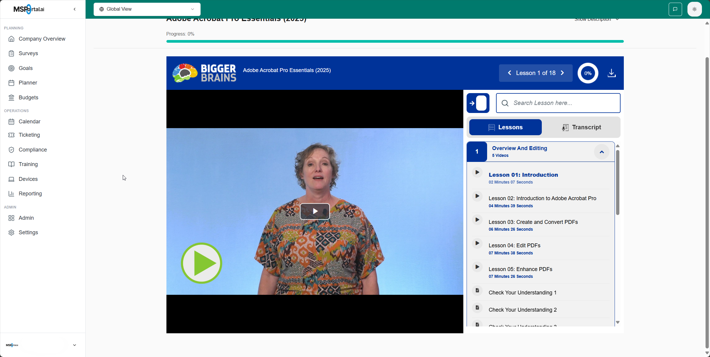710x357 pixels.
Task: Open Company Overview in the sidebar
Action: click(42, 39)
